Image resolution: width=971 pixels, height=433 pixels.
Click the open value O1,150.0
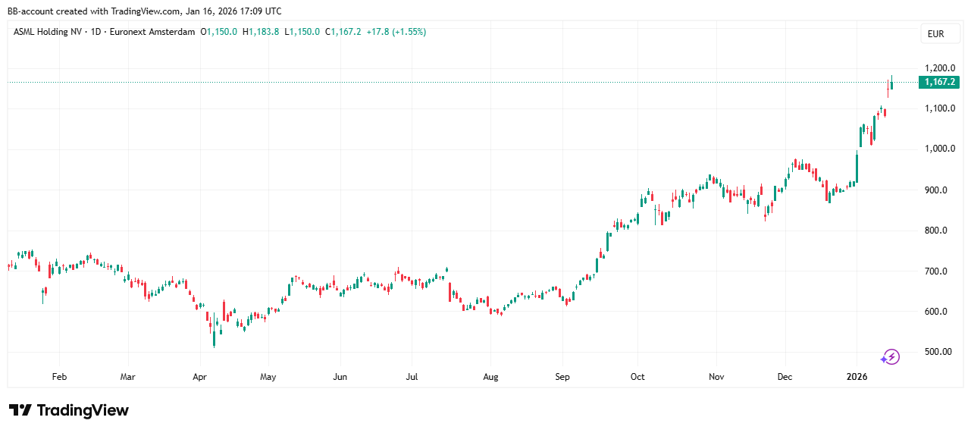coord(219,32)
